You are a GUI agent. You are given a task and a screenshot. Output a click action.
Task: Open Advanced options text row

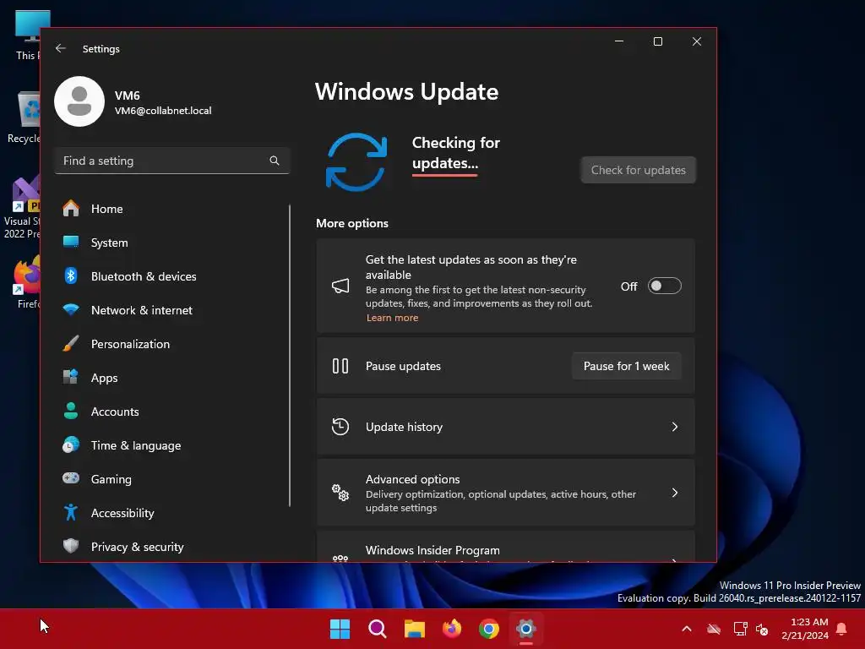[505, 493]
